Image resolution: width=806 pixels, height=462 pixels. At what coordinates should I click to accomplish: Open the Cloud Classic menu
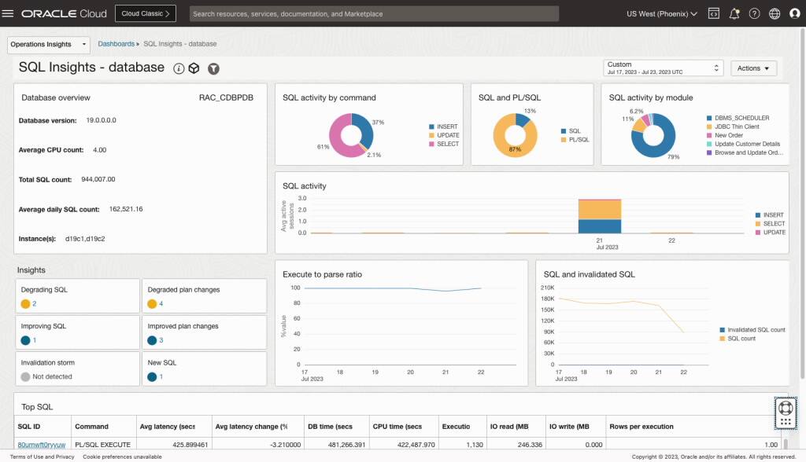[x=145, y=13]
